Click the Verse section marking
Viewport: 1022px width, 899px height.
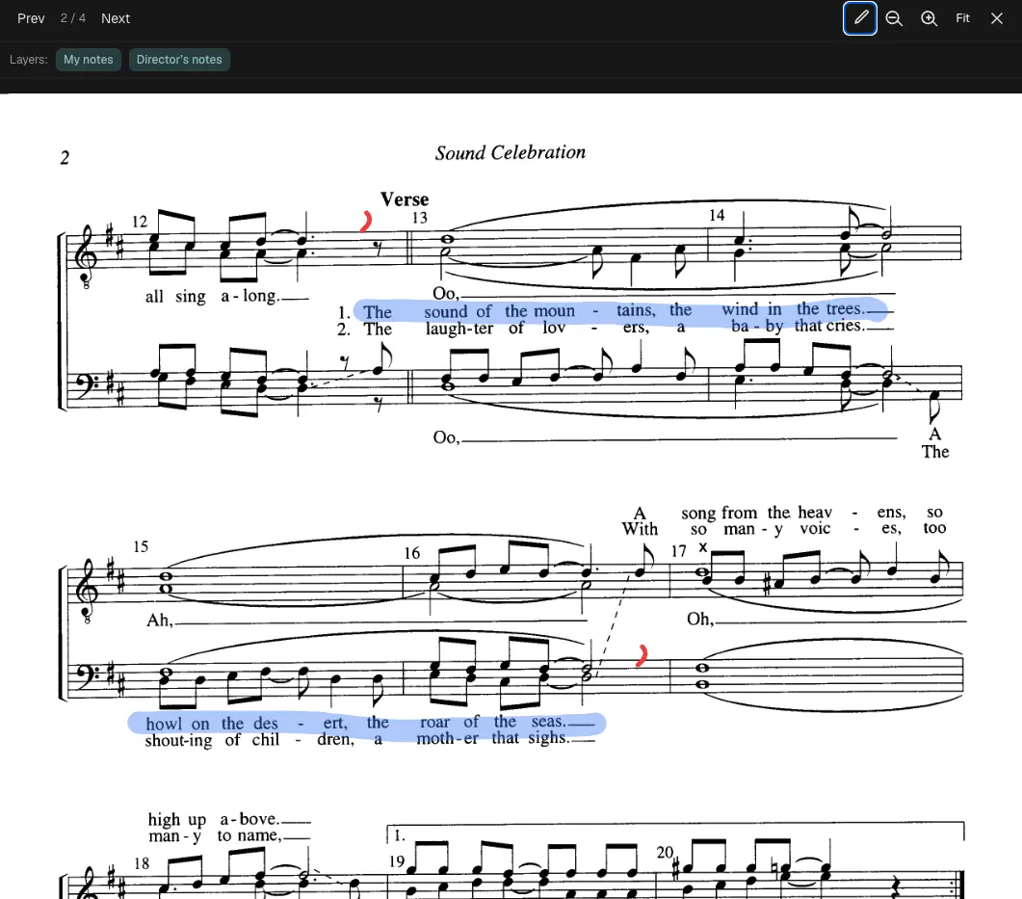click(x=405, y=198)
